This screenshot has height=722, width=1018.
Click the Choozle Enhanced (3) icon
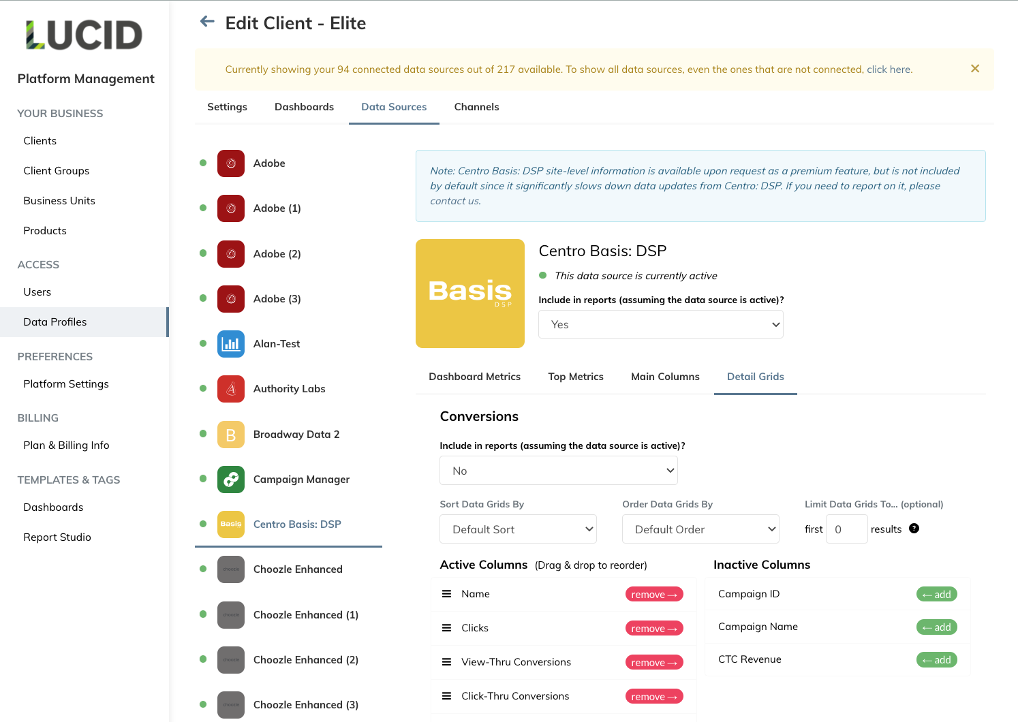[x=231, y=705]
